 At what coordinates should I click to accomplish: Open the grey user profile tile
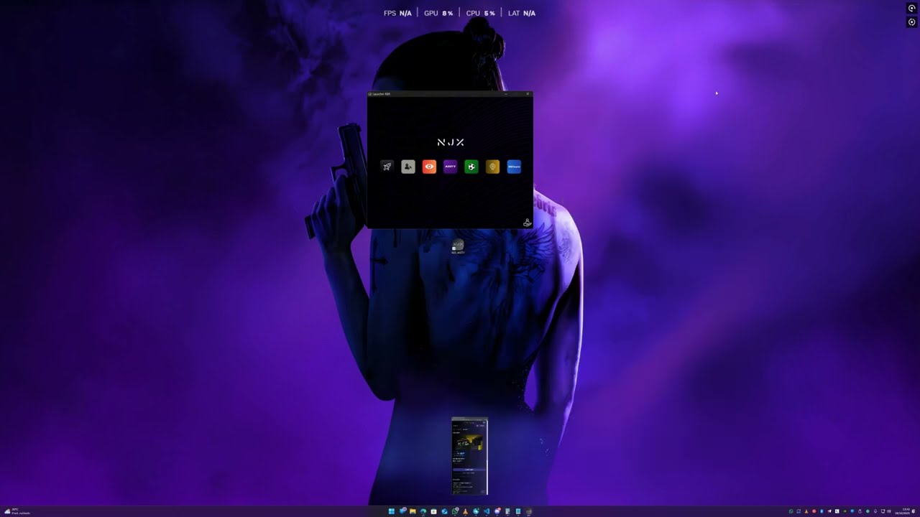point(408,167)
